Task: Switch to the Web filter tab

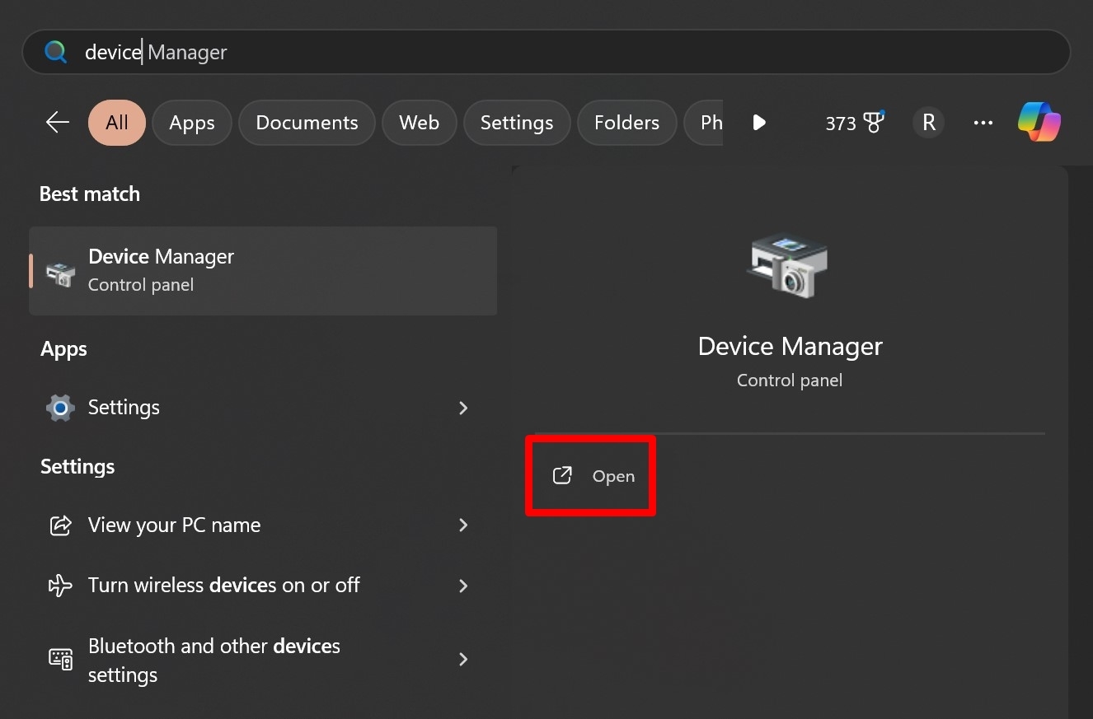Action: [419, 123]
